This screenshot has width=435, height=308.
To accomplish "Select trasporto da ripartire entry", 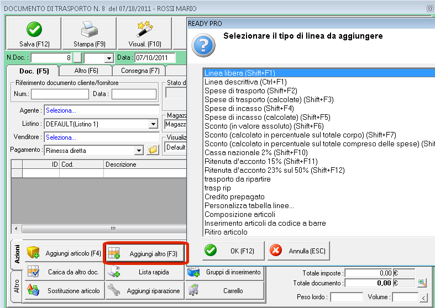I will coord(319,179).
